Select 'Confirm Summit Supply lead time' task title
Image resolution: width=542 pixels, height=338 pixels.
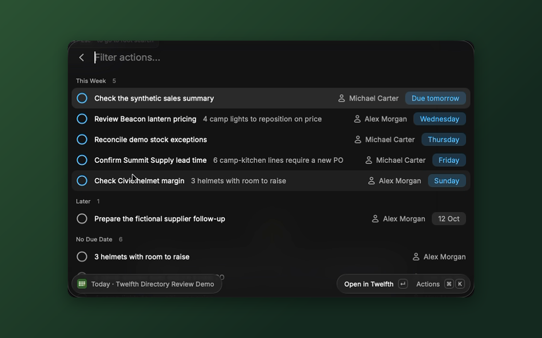coord(151,160)
